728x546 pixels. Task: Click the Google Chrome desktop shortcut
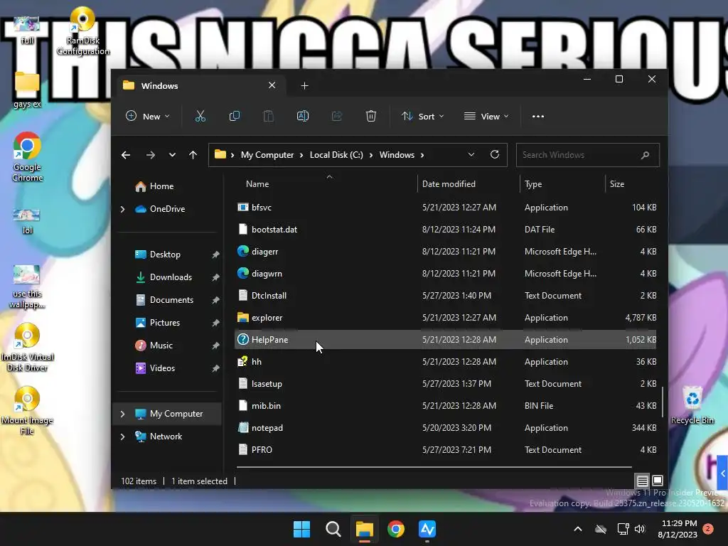(28, 156)
